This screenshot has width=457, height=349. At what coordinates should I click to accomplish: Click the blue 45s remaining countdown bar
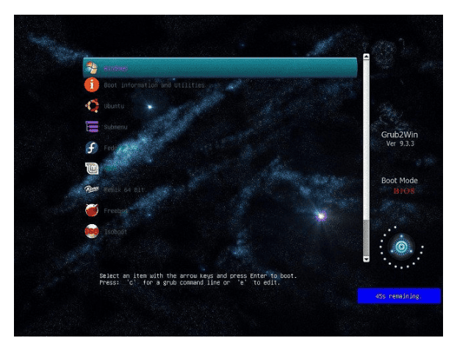tap(399, 296)
